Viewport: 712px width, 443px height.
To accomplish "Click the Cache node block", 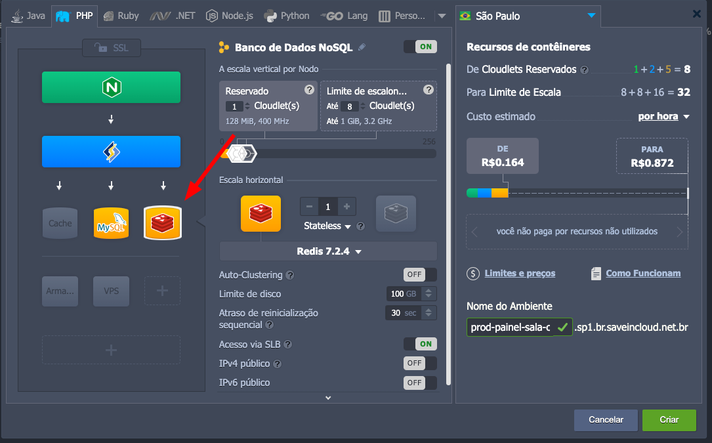I will click(x=60, y=223).
